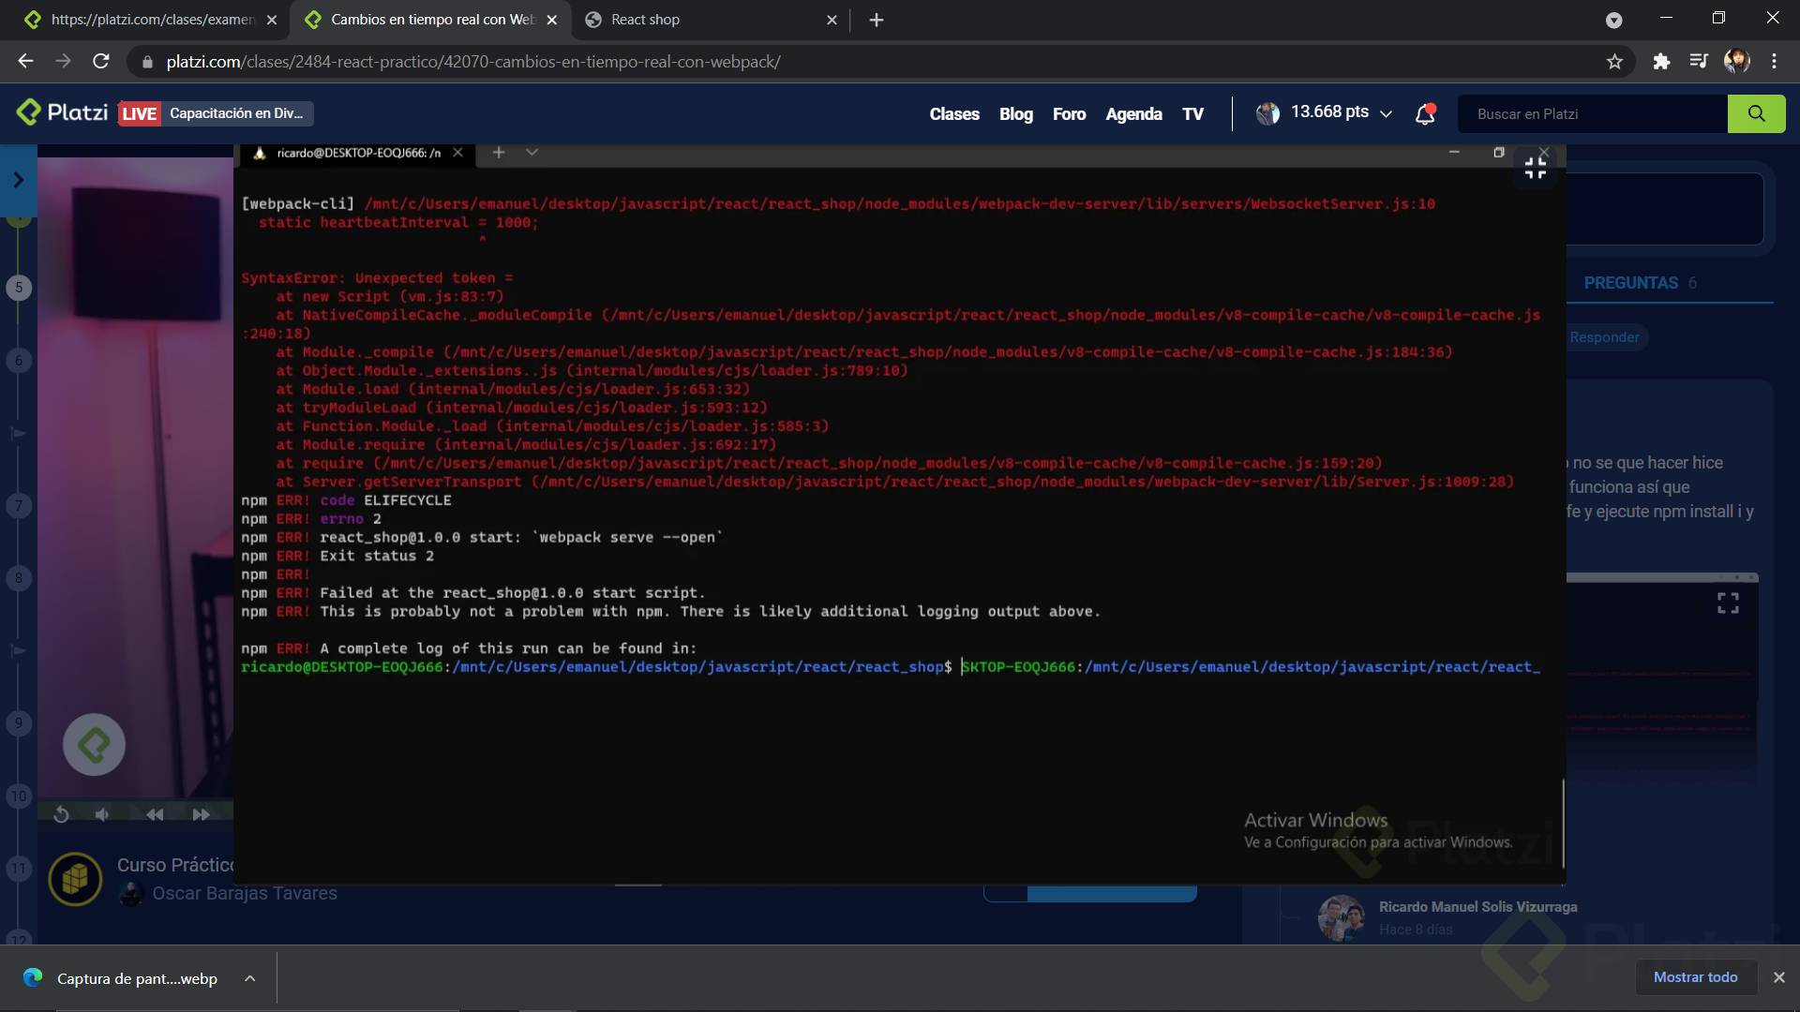Bookmark this page with the star icon

click(x=1614, y=62)
